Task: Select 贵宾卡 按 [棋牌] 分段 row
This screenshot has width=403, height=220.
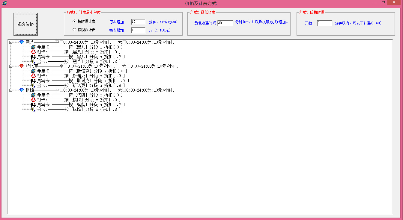Action: 81,104
